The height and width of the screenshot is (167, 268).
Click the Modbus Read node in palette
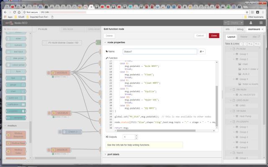click(16, 143)
